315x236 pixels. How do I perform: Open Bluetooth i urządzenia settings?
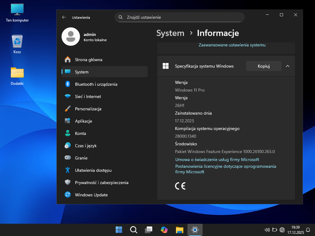pyautogui.click(x=96, y=84)
